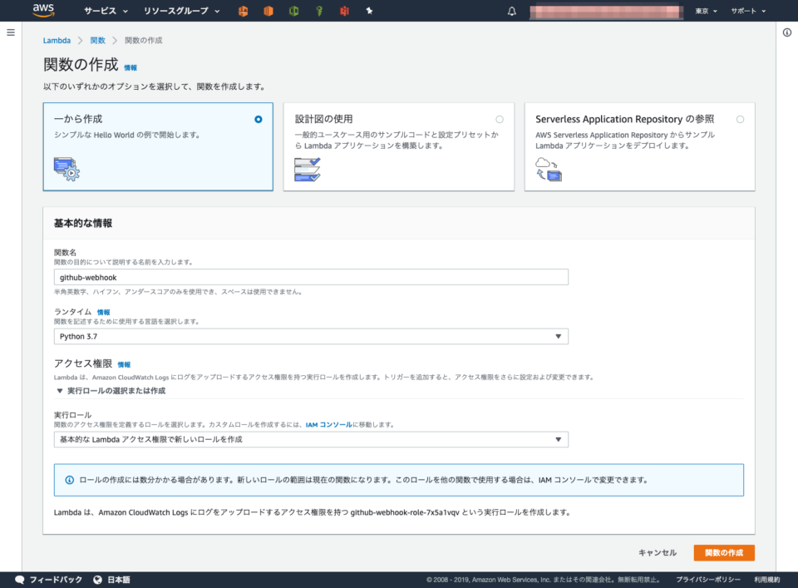Select the 設計図の使用 radio button
Screen dimensions: 798x588
(x=500, y=119)
